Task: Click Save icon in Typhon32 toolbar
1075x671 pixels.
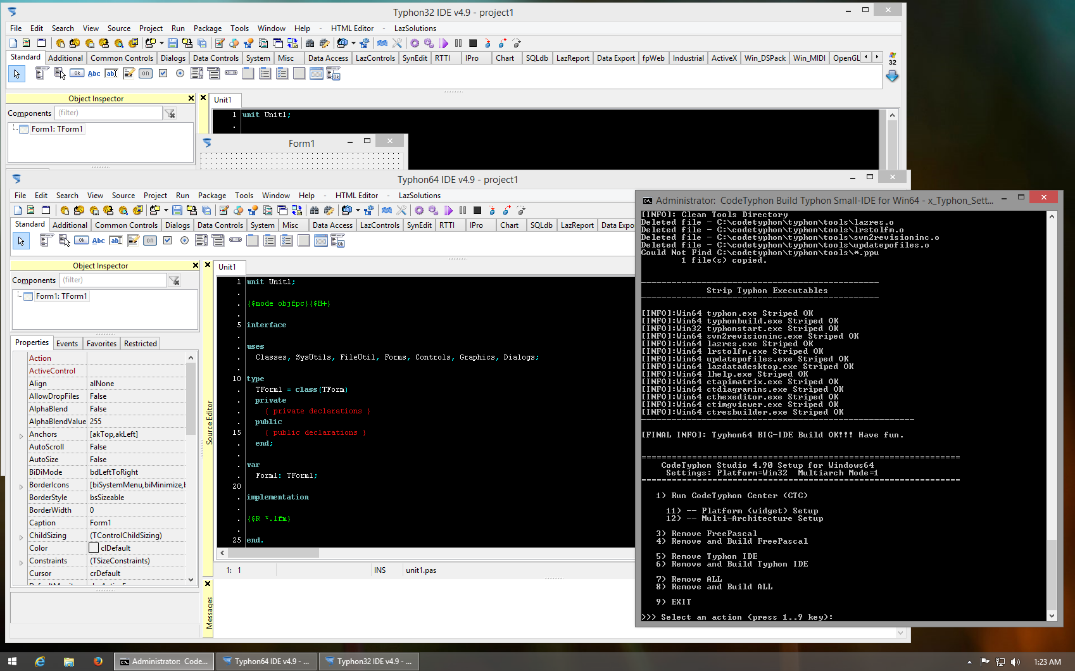Action: pos(173,43)
